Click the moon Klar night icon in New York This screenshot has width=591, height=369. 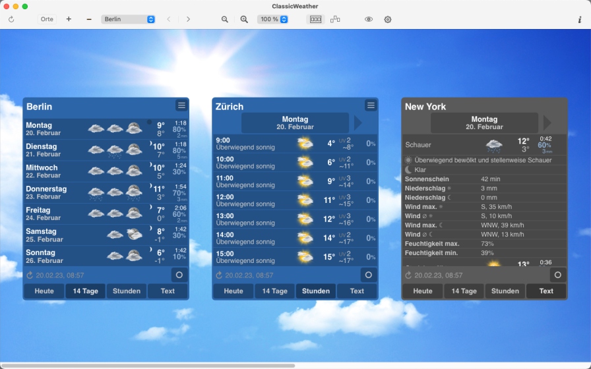click(408, 170)
